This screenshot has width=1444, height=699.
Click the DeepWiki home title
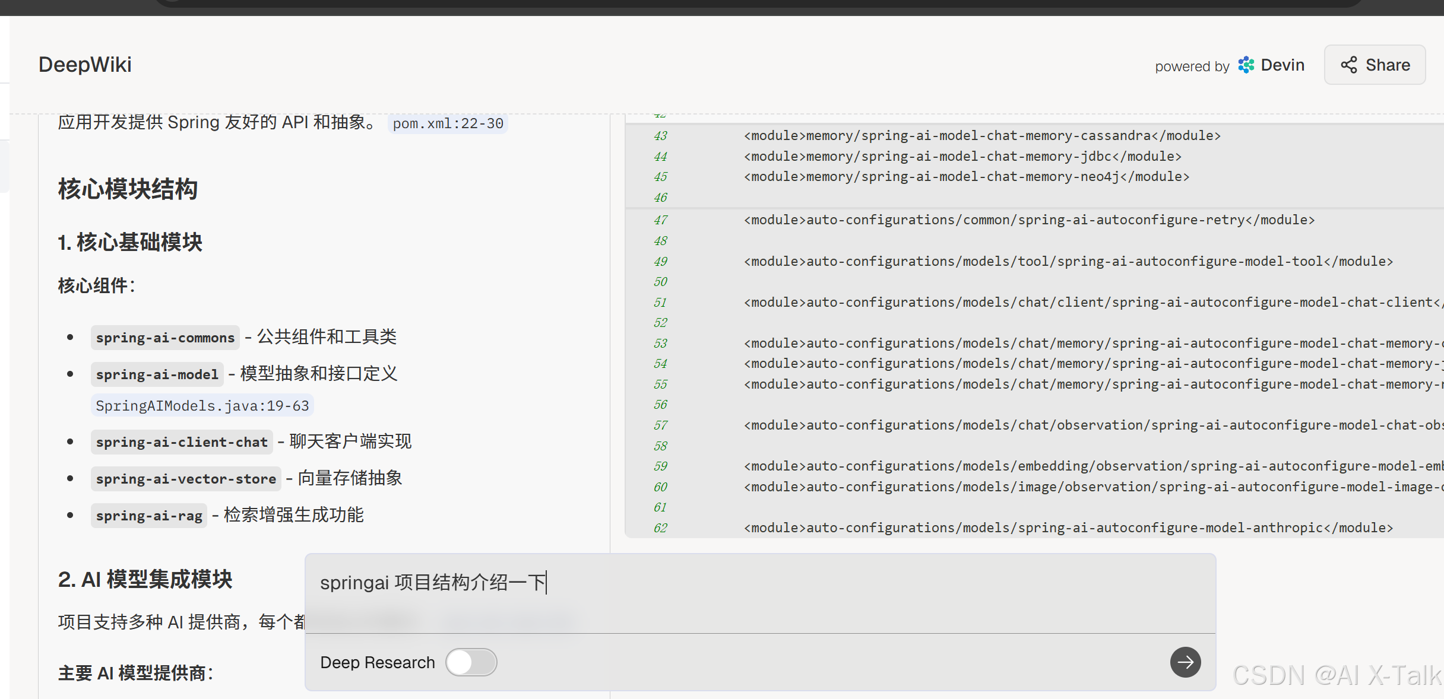click(x=85, y=65)
